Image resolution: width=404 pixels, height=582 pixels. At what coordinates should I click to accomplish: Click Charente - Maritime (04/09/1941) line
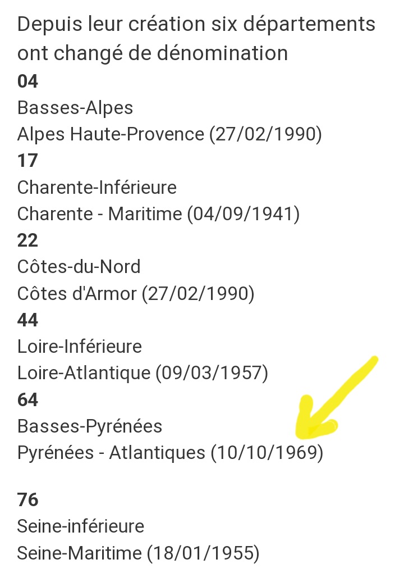point(158,214)
